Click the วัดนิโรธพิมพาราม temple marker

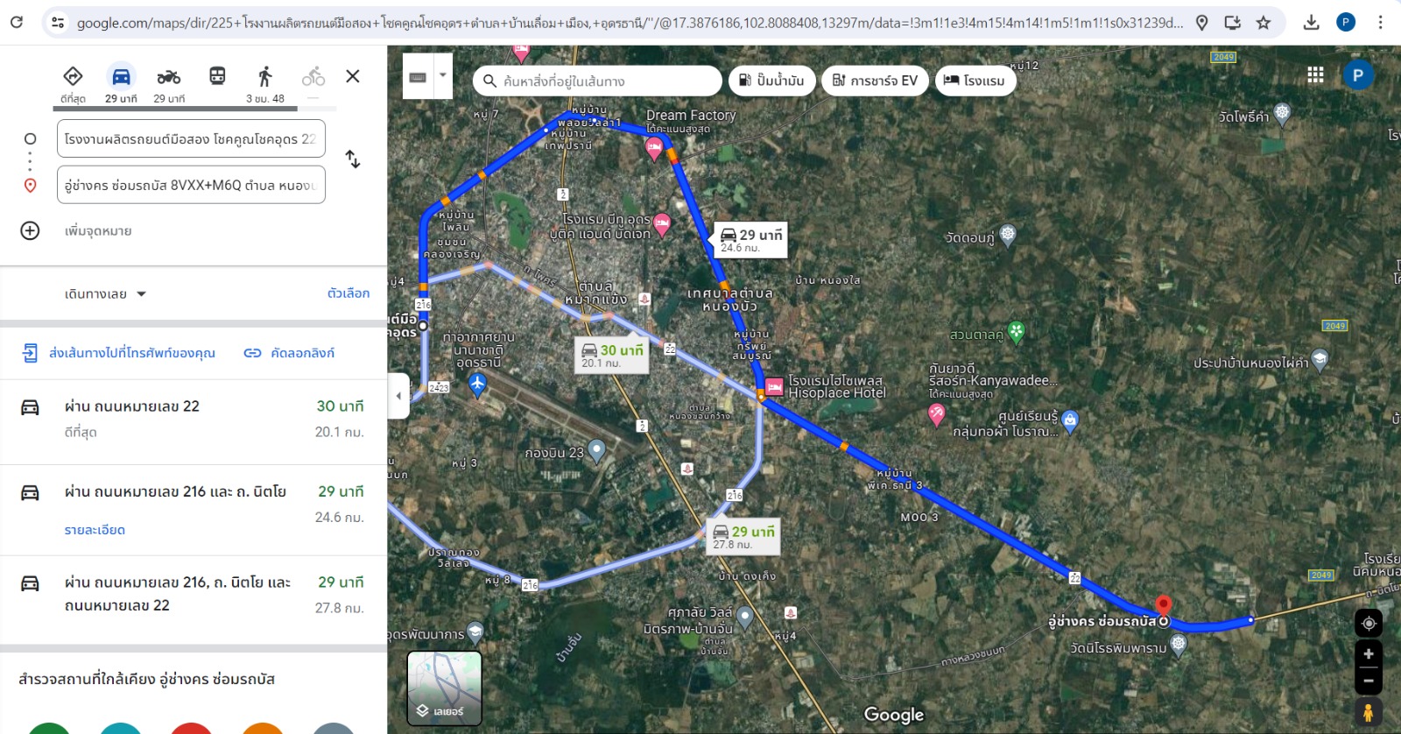click(1179, 646)
